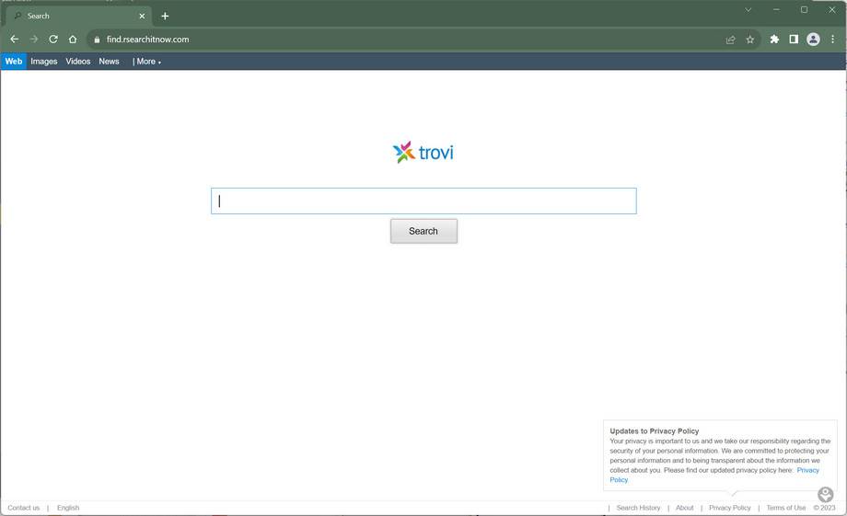Expand the More dropdown menu
The image size is (847, 516).
click(x=148, y=62)
